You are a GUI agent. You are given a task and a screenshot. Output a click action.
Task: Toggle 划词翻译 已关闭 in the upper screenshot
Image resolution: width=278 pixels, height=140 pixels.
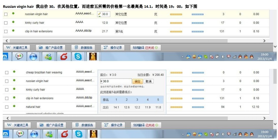pyautogui.click(x=145, y=48)
